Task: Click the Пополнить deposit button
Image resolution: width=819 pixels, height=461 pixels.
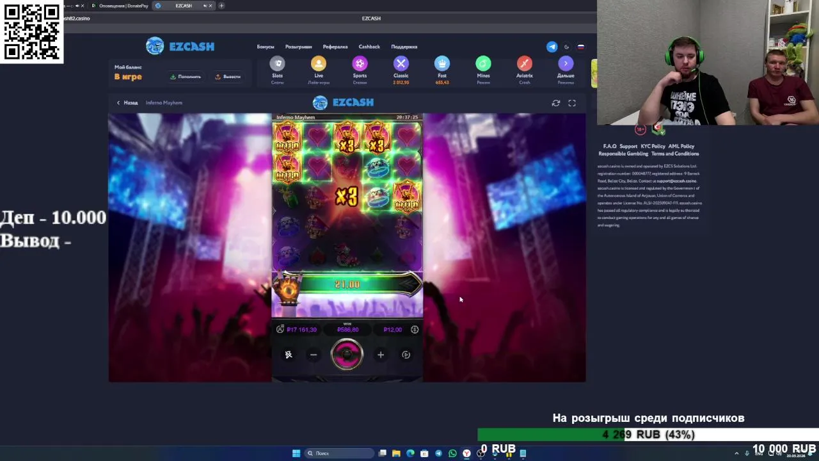Action: pos(186,76)
